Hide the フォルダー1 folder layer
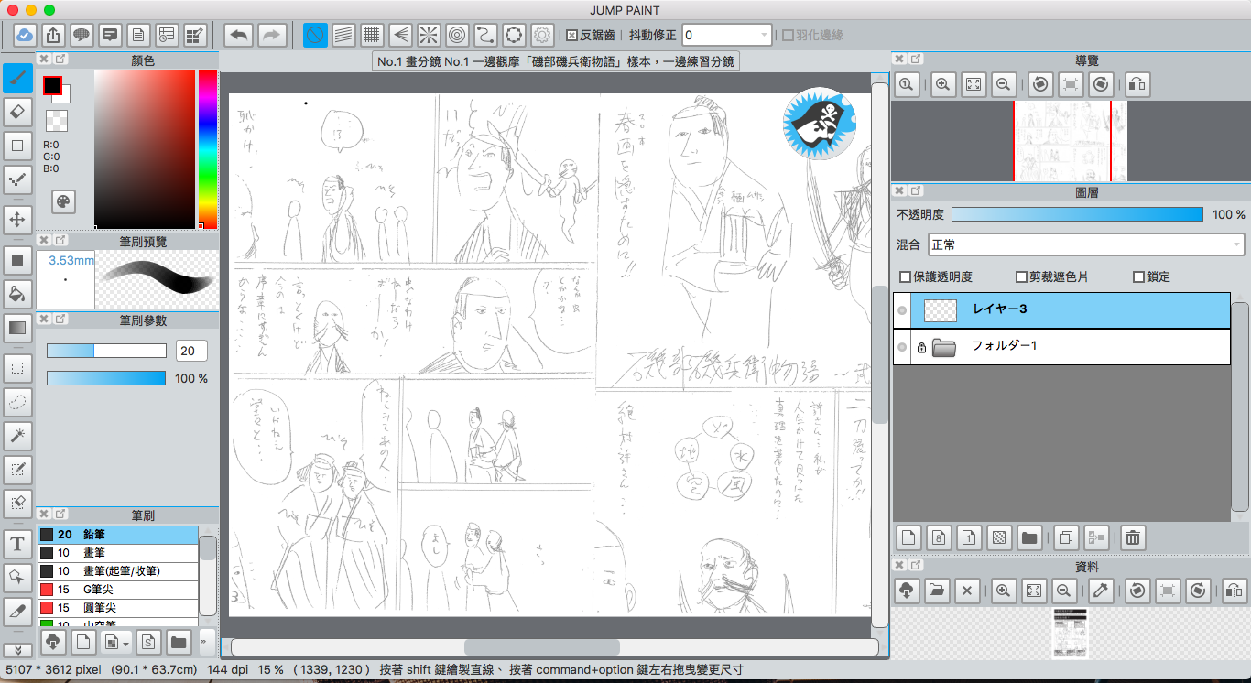The height and width of the screenshot is (683, 1251). (x=902, y=347)
